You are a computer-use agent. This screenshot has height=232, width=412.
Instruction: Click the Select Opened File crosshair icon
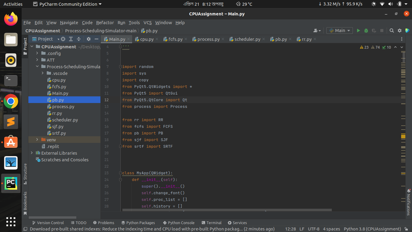click(x=63, y=39)
